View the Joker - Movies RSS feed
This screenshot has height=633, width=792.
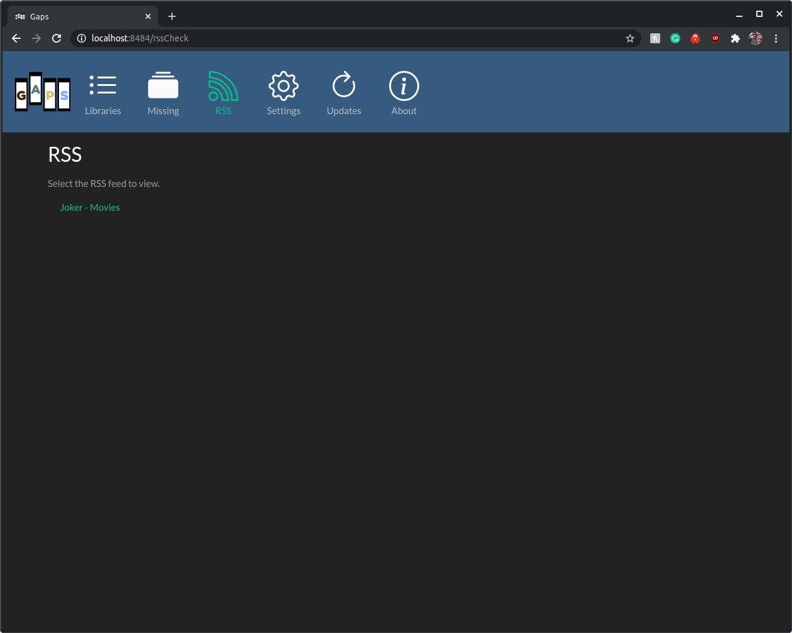point(90,207)
